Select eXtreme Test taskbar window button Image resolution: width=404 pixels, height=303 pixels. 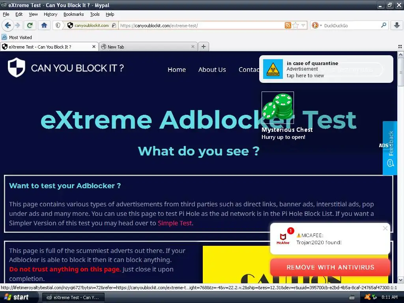pyautogui.click(x=73, y=297)
